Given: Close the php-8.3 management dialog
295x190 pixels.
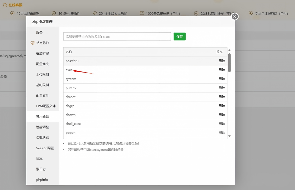Looking at the screenshot, I should [235, 17].
